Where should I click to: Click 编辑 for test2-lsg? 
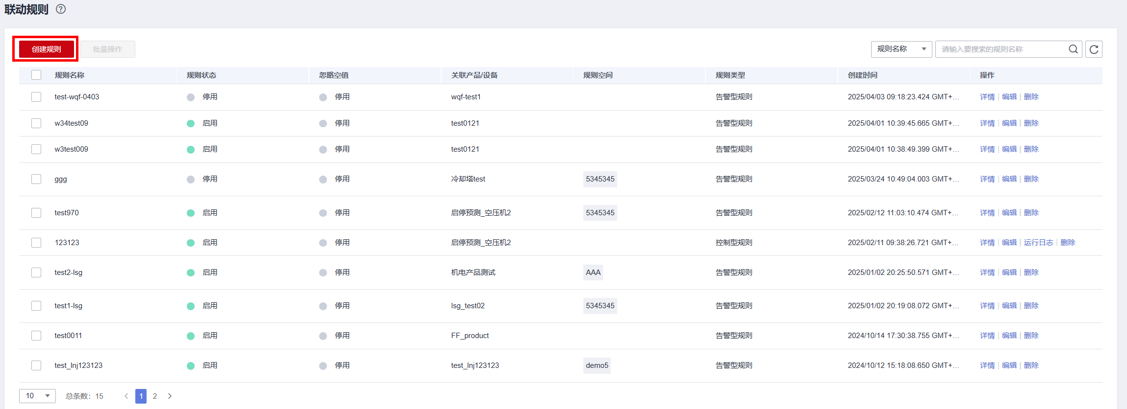pyautogui.click(x=1009, y=273)
